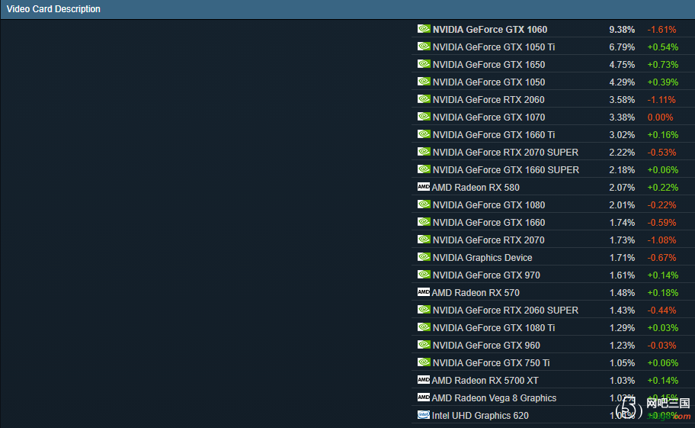Image resolution: width=695 pixels, height=428 pixels.
Task: Click the NVIDIA logo beside GTX 1080 Ti
Action: 424,327
